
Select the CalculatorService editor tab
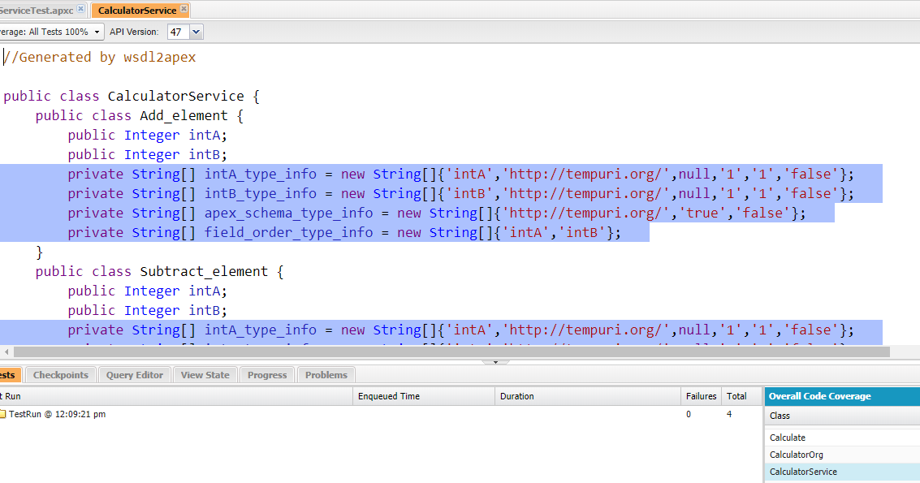tap(140, 11)
